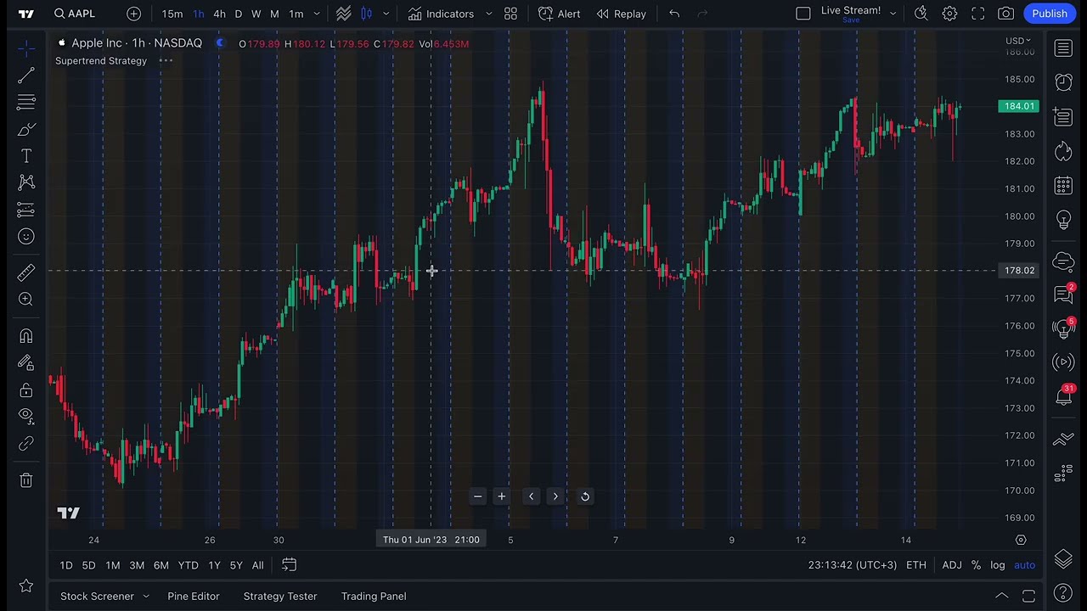Toggle percent scale

point(976,565)
